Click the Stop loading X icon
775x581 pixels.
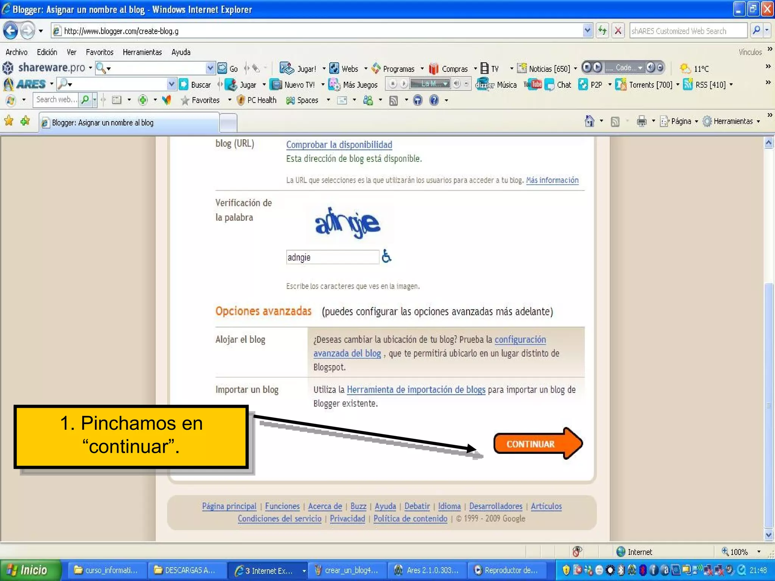[618, 31]
